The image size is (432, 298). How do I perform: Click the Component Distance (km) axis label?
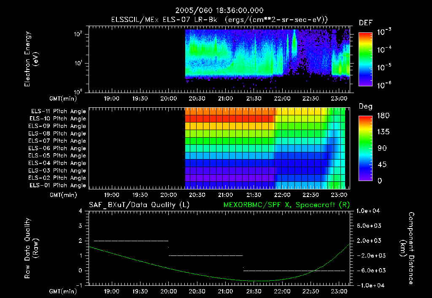pyautogui.click(x=407, y=248)
